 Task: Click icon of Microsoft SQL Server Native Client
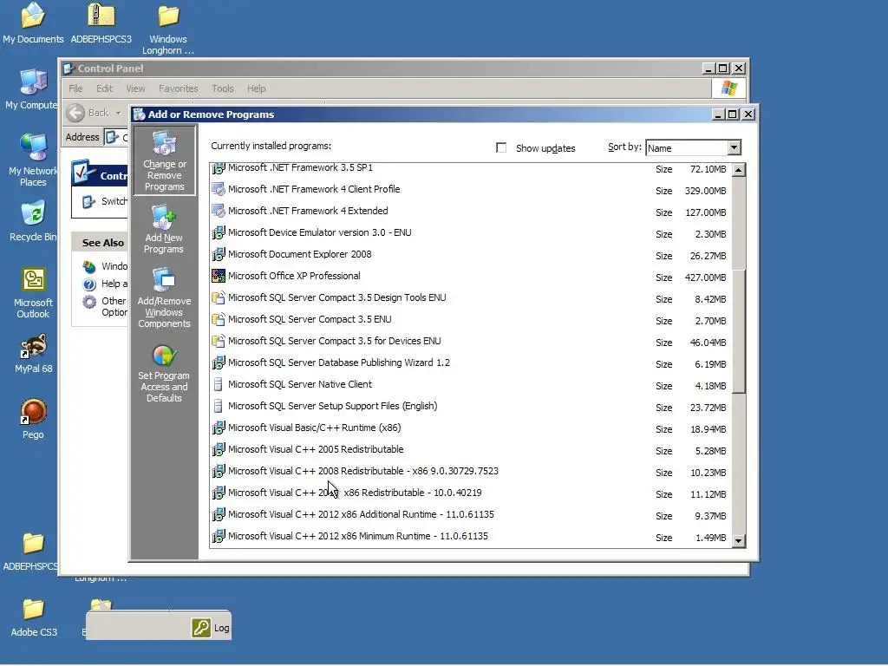(x=218, y=384)
